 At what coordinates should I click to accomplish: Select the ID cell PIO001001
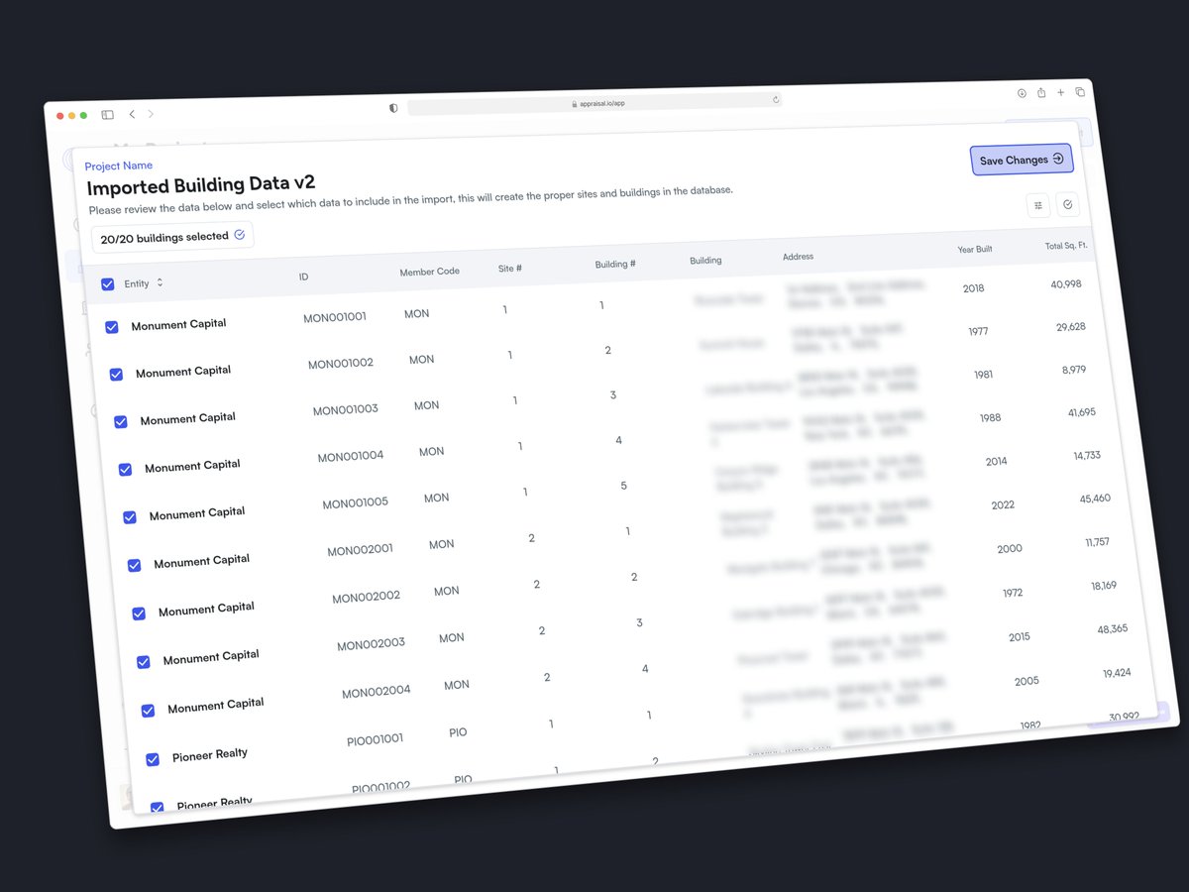click(x=376, y=739)
